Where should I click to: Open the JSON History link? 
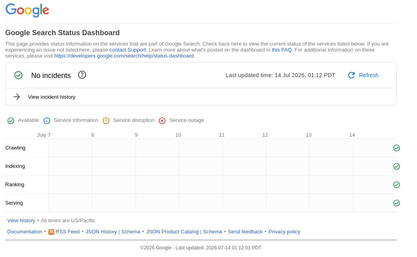[x=101, y=231]
